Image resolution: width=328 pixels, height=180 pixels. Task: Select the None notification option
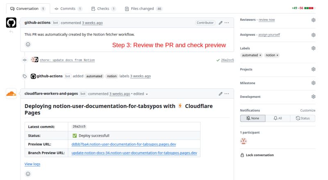(x=253, y=118)
